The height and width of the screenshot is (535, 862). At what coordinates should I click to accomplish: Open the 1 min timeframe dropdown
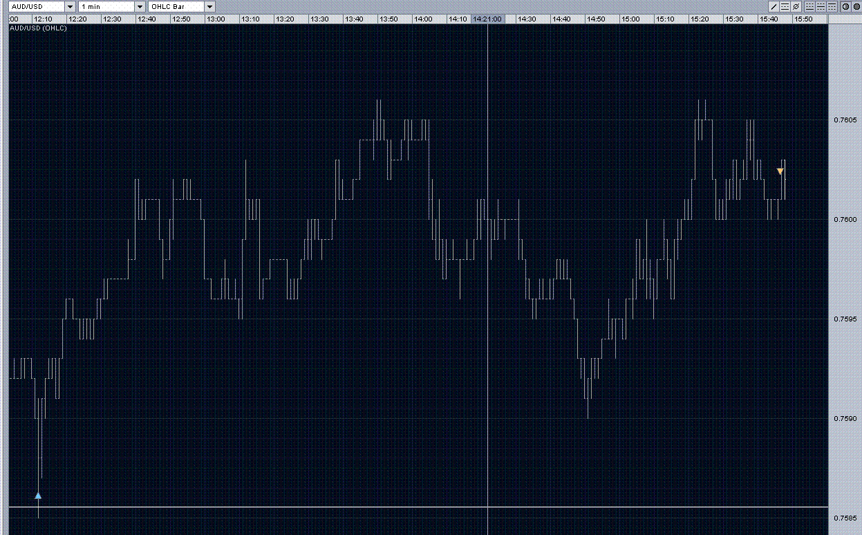coord(140,6)
